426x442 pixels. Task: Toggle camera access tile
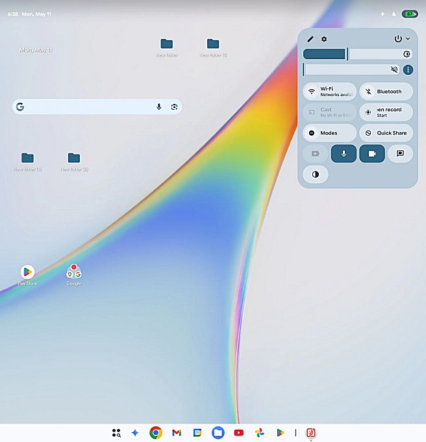pos(372,153)
